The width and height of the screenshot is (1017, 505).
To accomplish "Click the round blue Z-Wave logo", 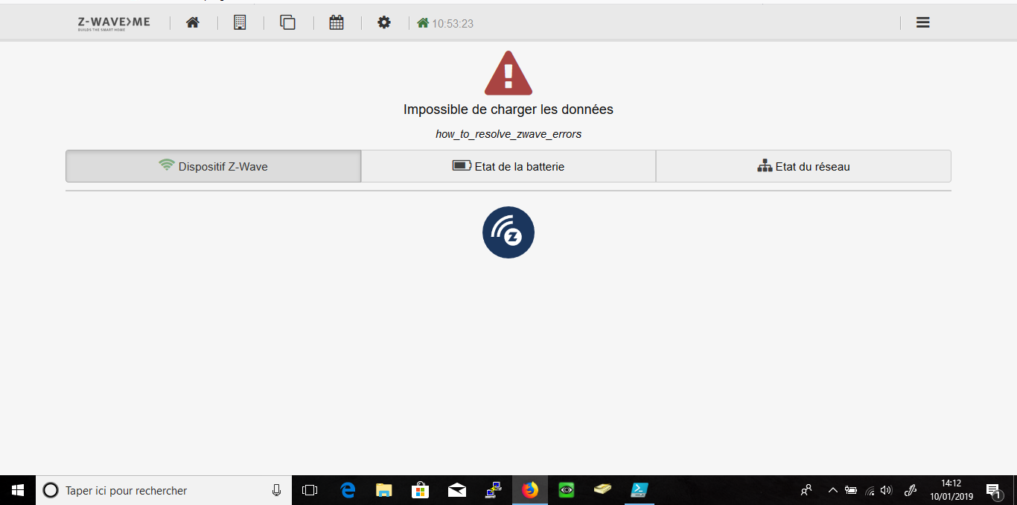I will [508, 232].
